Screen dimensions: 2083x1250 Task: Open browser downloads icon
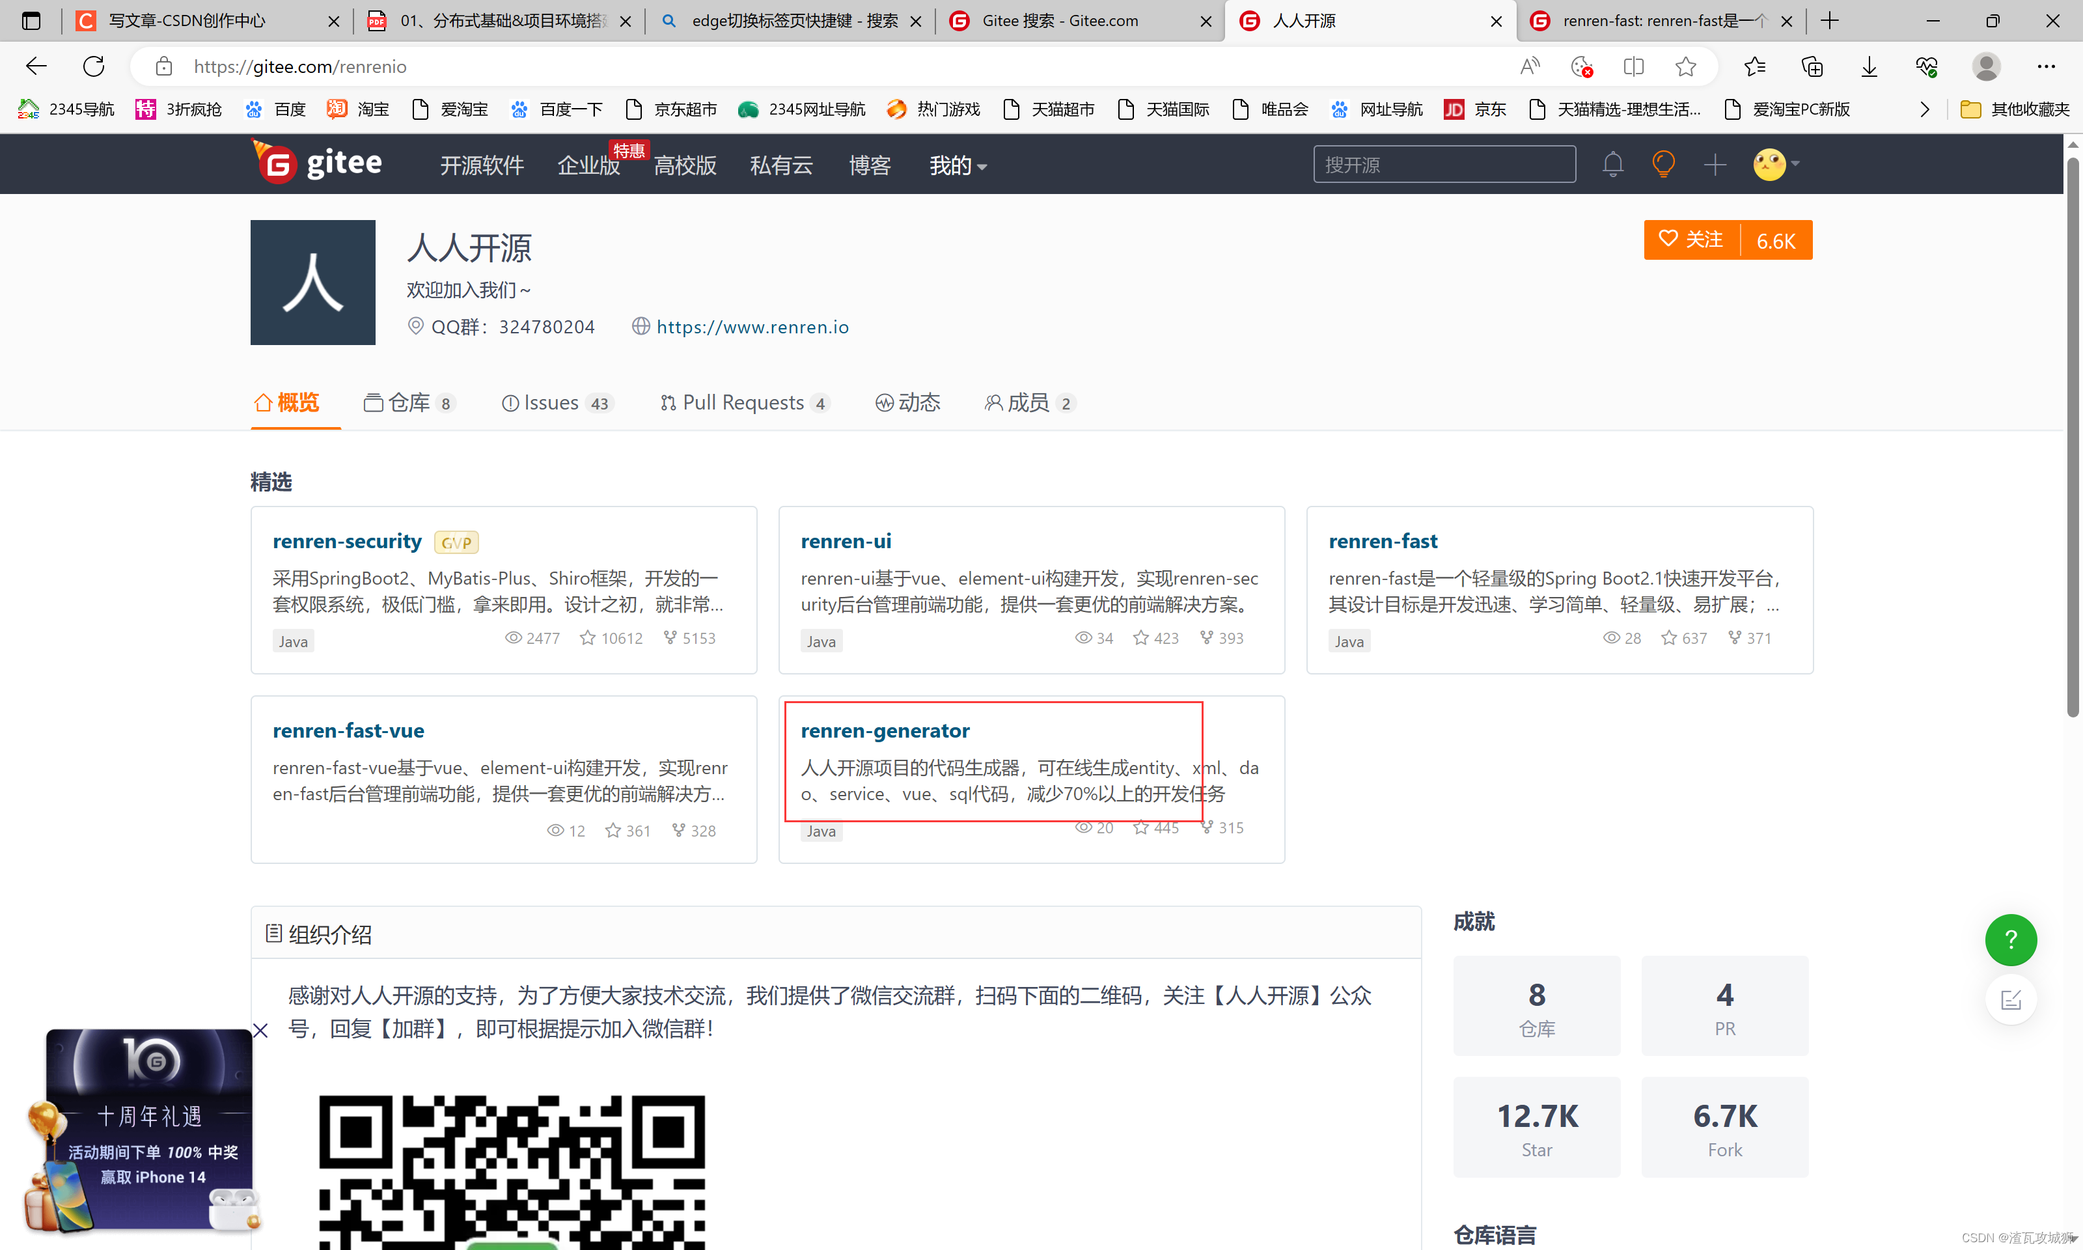[x=1868, y=66]
